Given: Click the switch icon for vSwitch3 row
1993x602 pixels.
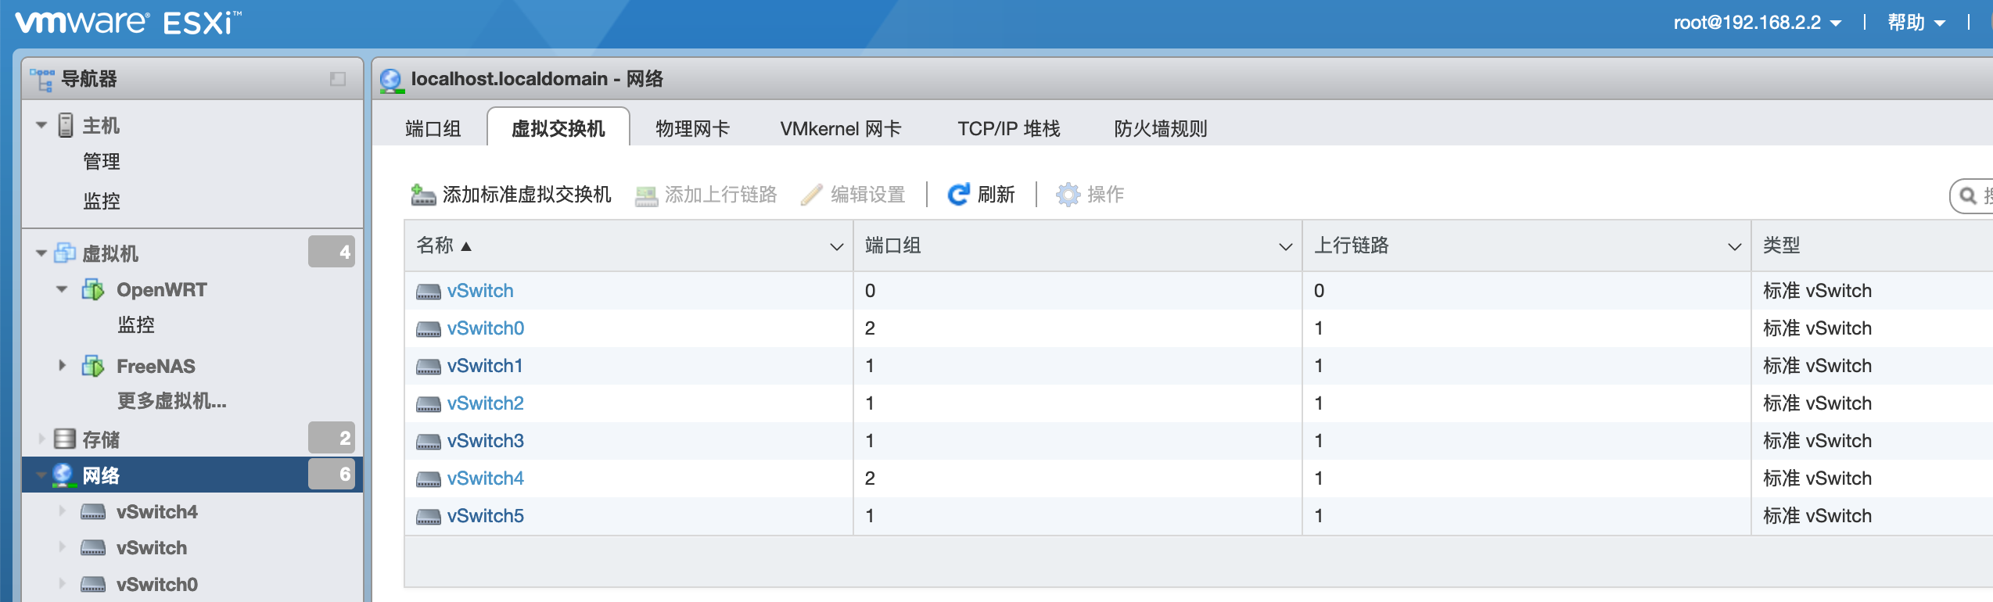Looking at the screenshot, I should pyautogui.click(x=429, y=442).
